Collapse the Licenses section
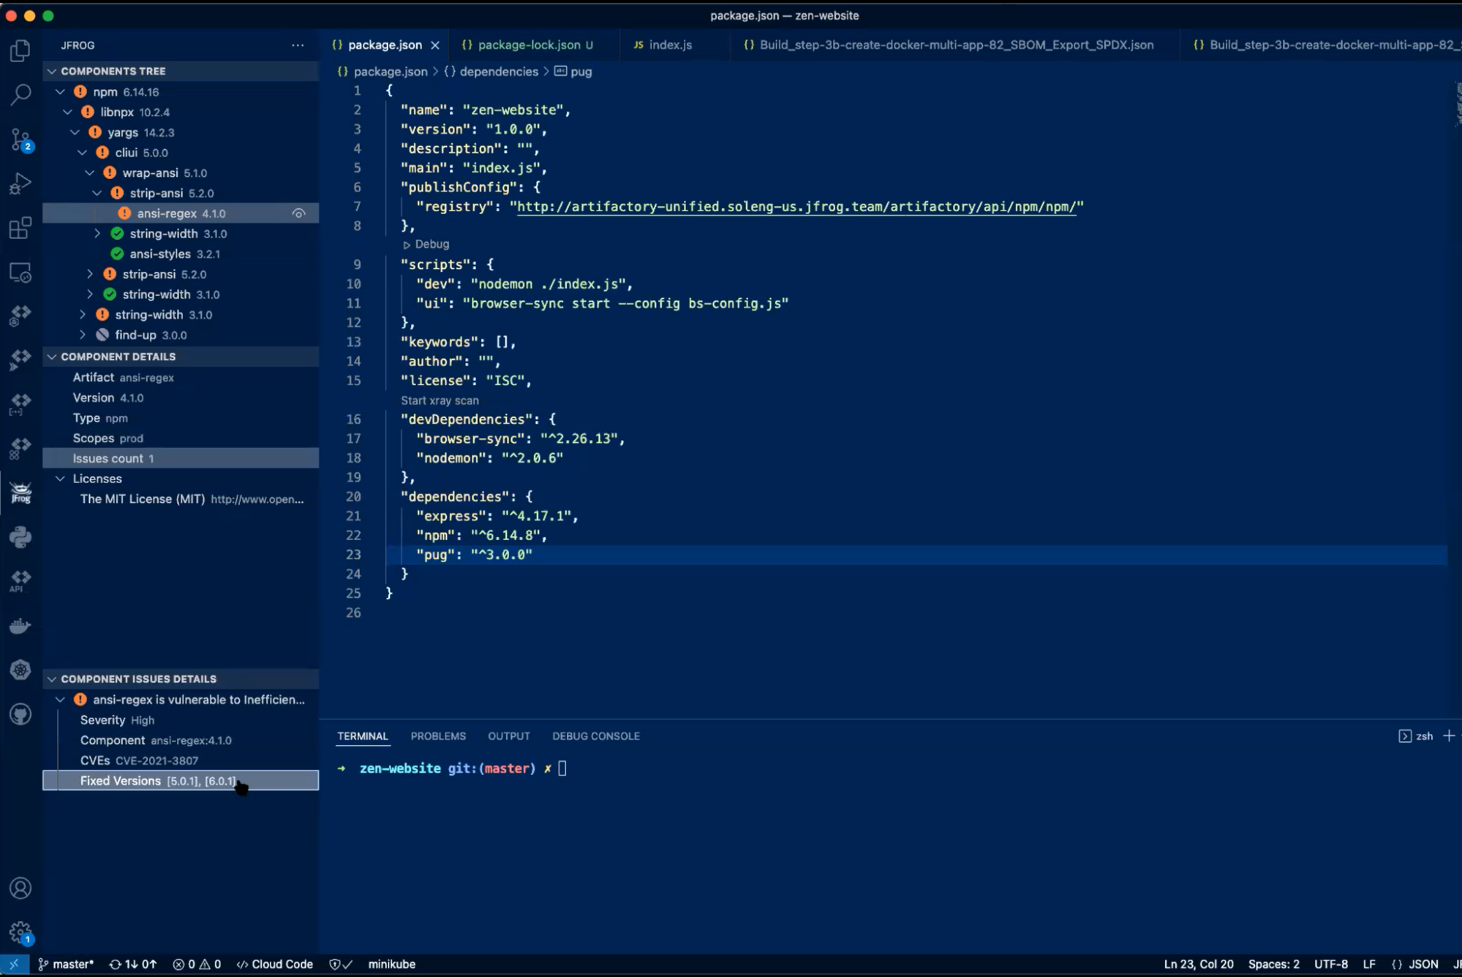 [60, 479]
